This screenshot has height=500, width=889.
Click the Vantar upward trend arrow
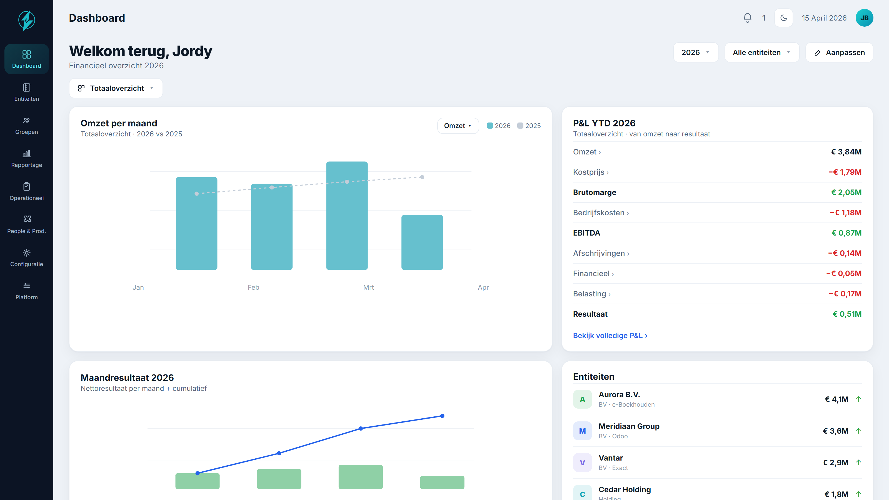point(859,463)
